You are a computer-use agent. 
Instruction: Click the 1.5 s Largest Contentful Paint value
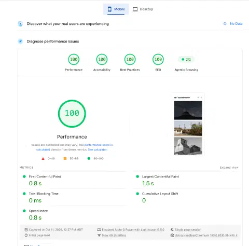(148, 183)
